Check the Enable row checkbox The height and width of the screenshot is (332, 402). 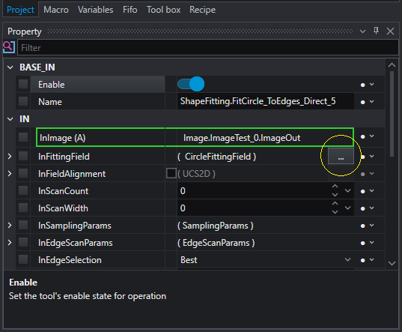click(x=23, y=84)
